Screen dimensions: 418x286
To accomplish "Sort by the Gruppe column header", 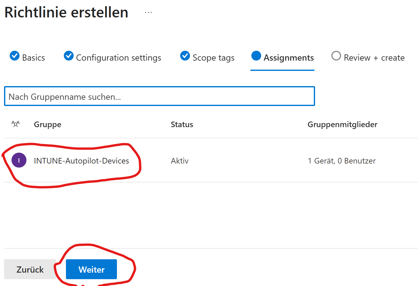I will 48,125.
